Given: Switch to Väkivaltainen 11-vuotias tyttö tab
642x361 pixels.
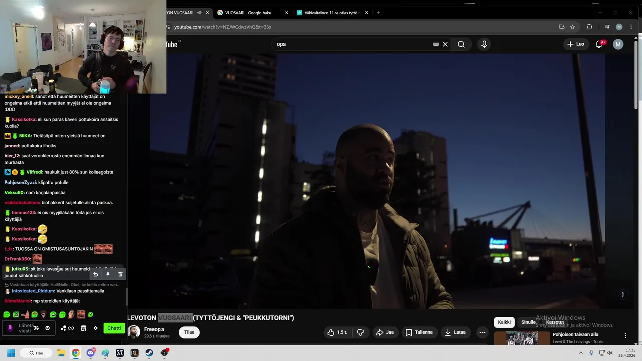Looking at the screenshot, I should [332, 13].
